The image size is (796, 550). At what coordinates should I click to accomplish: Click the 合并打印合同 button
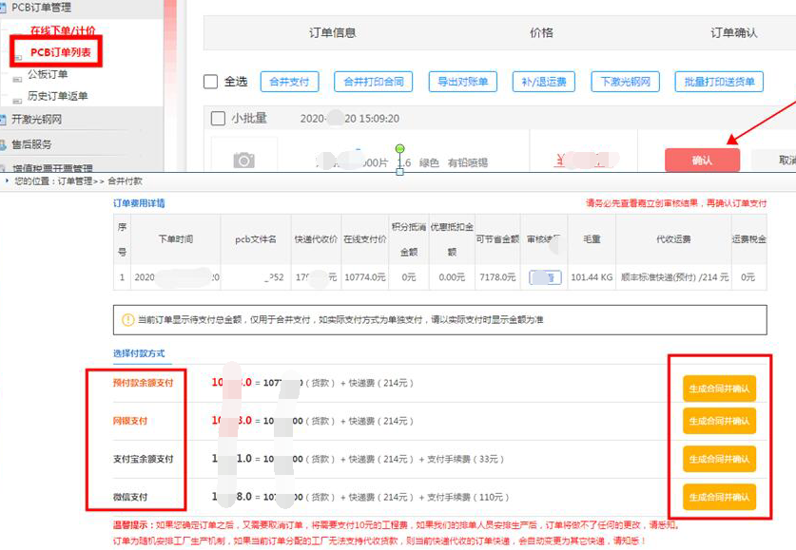(373, 82)
